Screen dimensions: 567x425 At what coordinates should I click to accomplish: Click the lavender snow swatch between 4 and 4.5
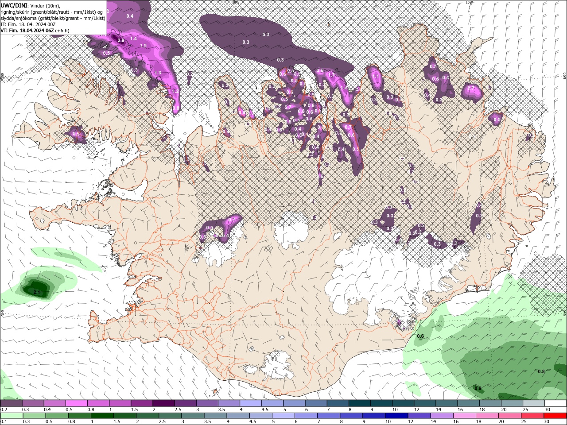point(250,403)
